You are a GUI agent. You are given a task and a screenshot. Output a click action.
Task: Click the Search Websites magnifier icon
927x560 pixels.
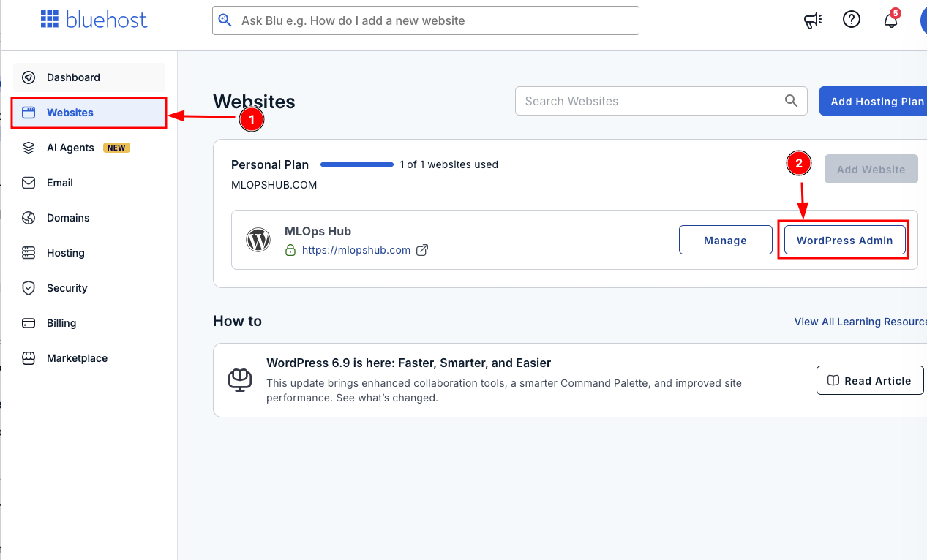(791, 101)
